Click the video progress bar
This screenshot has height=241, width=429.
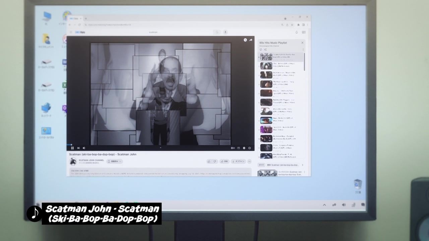[x=160, y=145]
